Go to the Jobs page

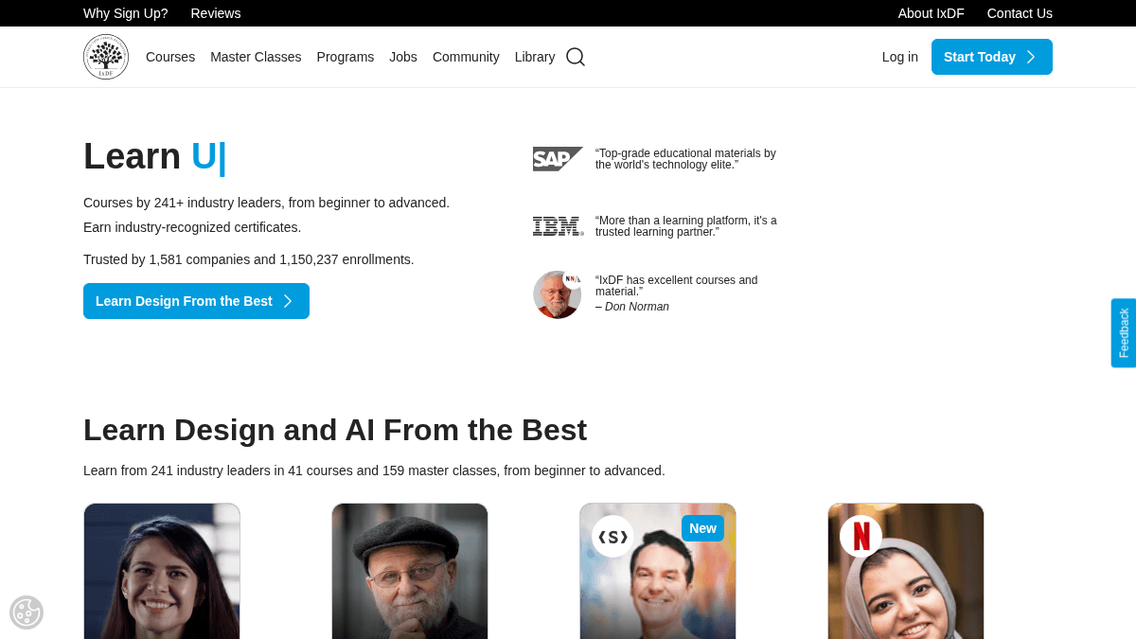403,57
